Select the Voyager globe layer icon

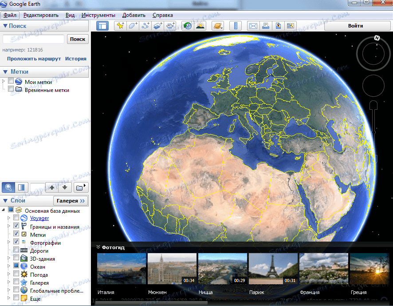tap(24, 218)
